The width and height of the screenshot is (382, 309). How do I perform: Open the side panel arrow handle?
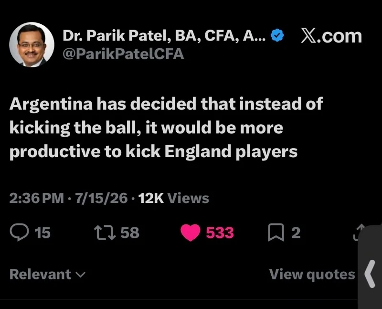point(370,274)
